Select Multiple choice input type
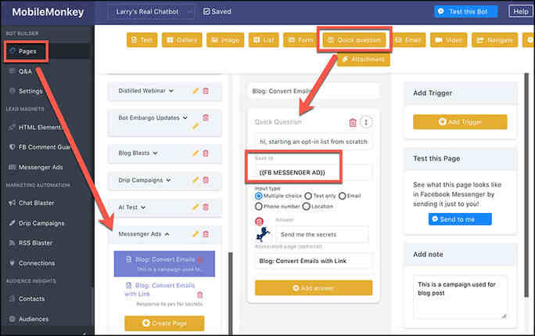 click(x=258, y=196)
